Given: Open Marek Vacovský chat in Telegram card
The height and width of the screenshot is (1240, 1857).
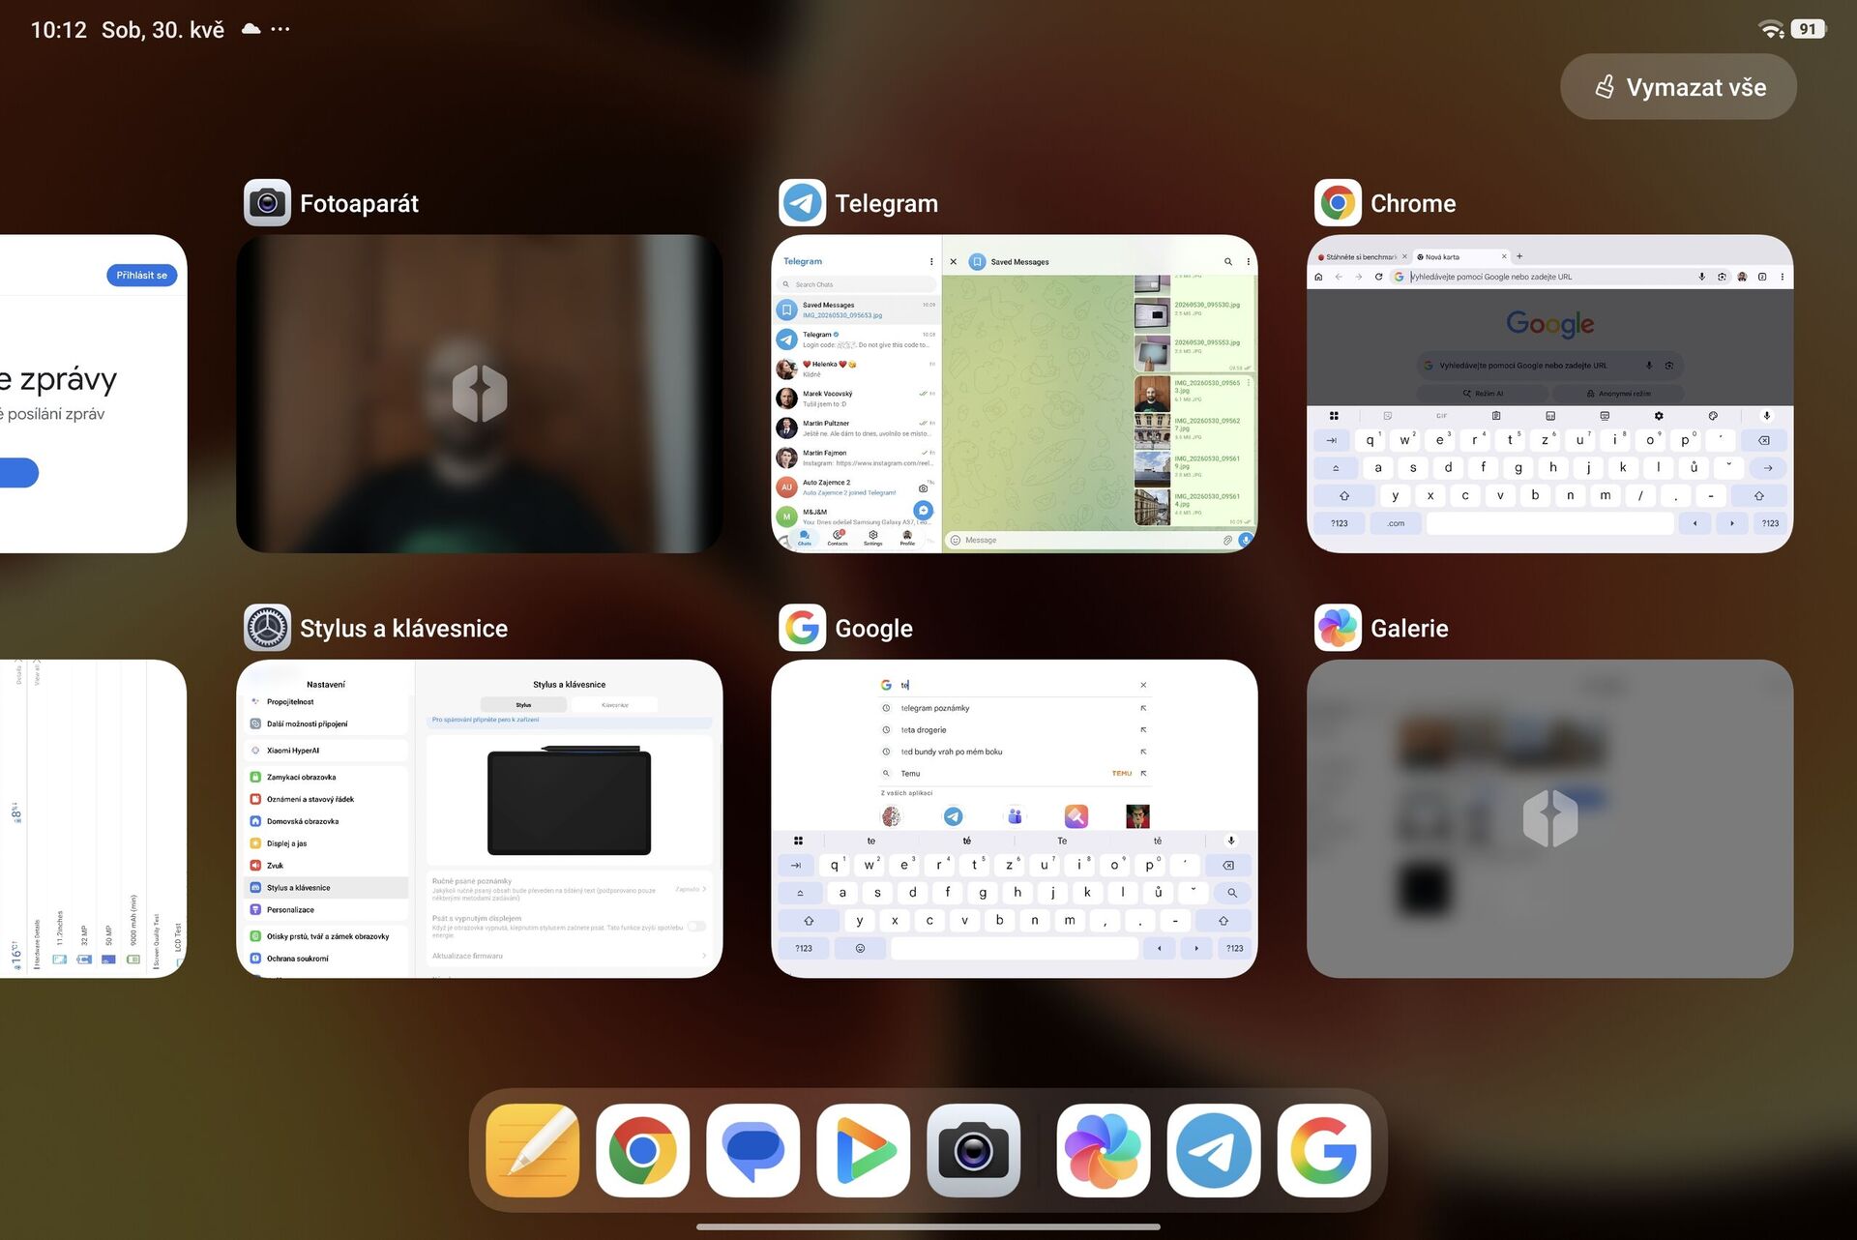Looking at the screenshot, I should 857,399.
